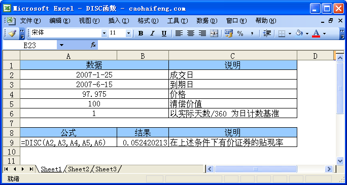Image resolution: width=347 pixels, height=185 pixels.
Task: Go to previous sheet tab arrow
Action: click(15, 169)
